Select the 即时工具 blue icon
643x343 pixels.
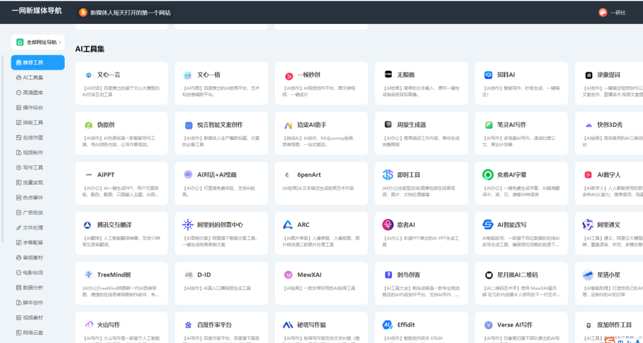[x=388, y=175]
